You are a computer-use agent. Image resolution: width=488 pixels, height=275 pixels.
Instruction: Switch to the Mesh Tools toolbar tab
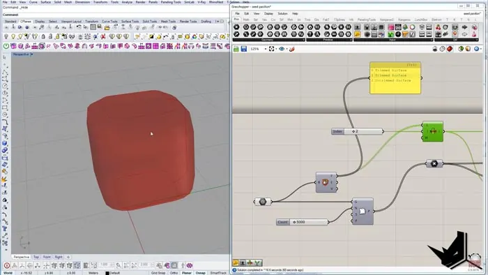168,22
